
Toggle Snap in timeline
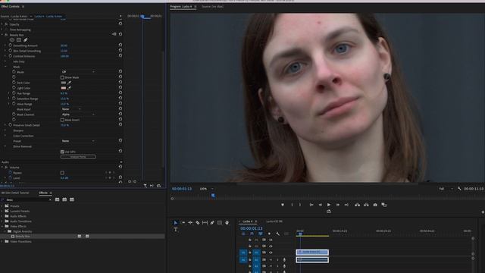click(252, 234)
